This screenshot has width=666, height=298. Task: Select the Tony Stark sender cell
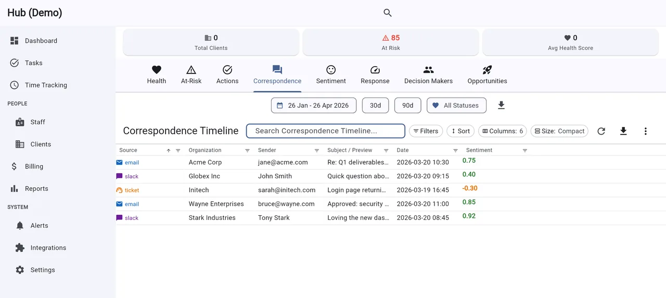tap(274, 218)
